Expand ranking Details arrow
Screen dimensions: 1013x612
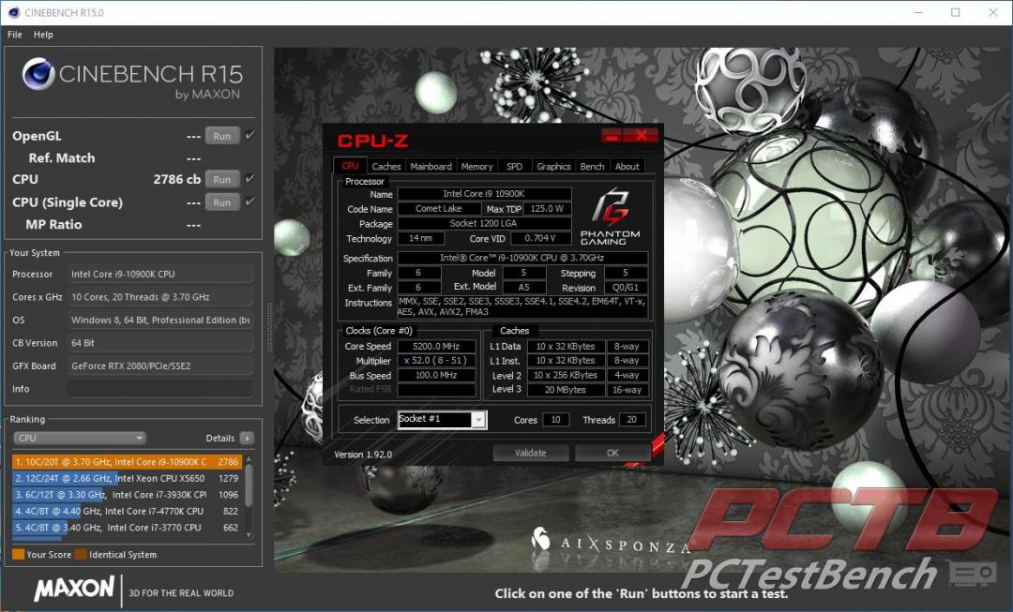click(x=247, y=438)
